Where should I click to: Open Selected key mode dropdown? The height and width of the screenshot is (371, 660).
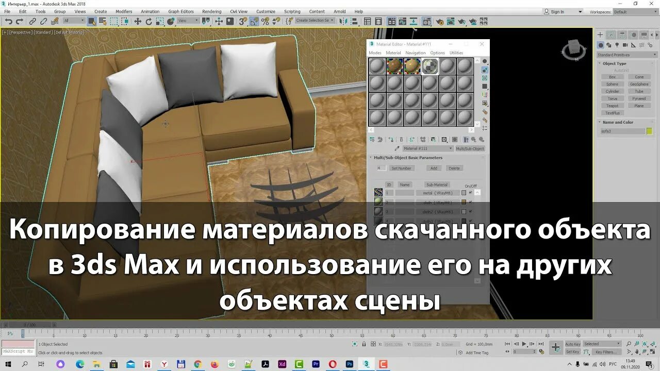602,344
